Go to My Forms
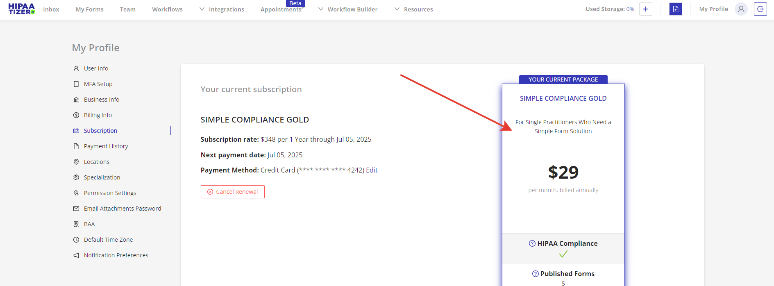774x286 pixels. 89,9
